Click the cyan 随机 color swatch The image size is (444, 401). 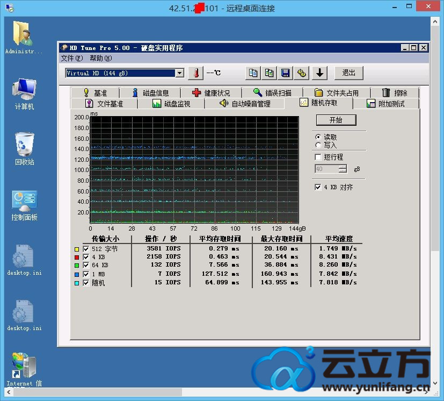[77, 283]
